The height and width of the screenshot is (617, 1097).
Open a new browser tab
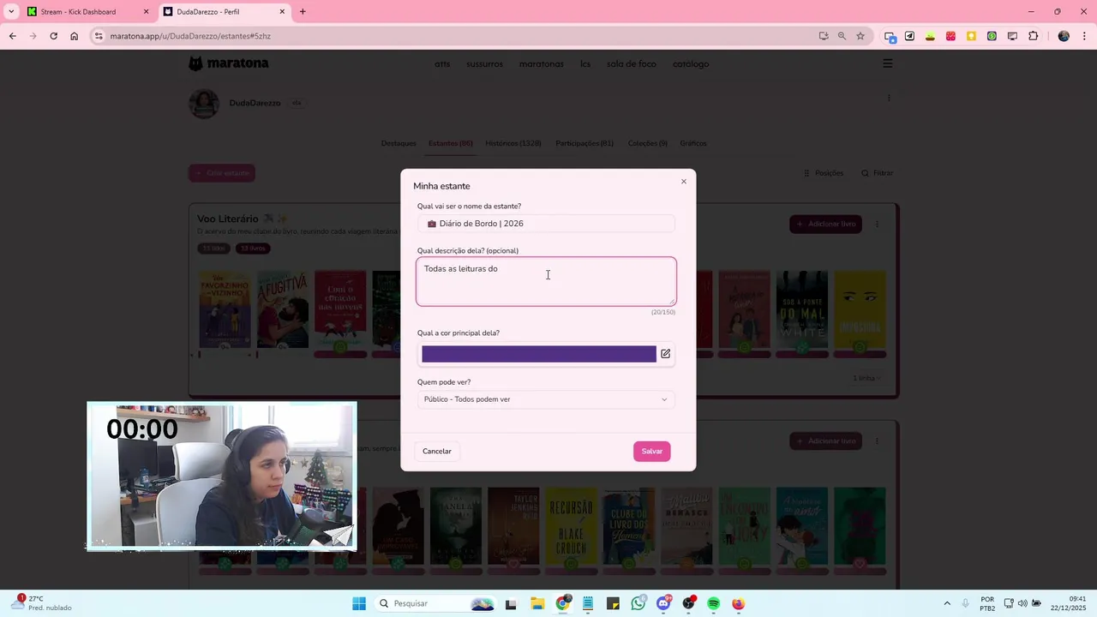pos(303,12)
